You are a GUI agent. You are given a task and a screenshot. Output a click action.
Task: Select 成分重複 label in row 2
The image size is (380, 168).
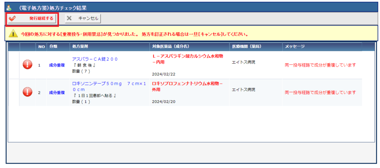click(x=57, y=93)
